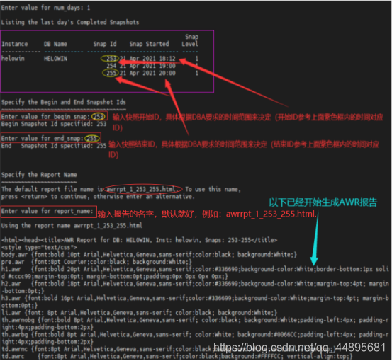Image resolution: width=392 pixels, height=361 pixels.
Task: Click the red annotation for begin snap ID
Action: pos(247,122)
